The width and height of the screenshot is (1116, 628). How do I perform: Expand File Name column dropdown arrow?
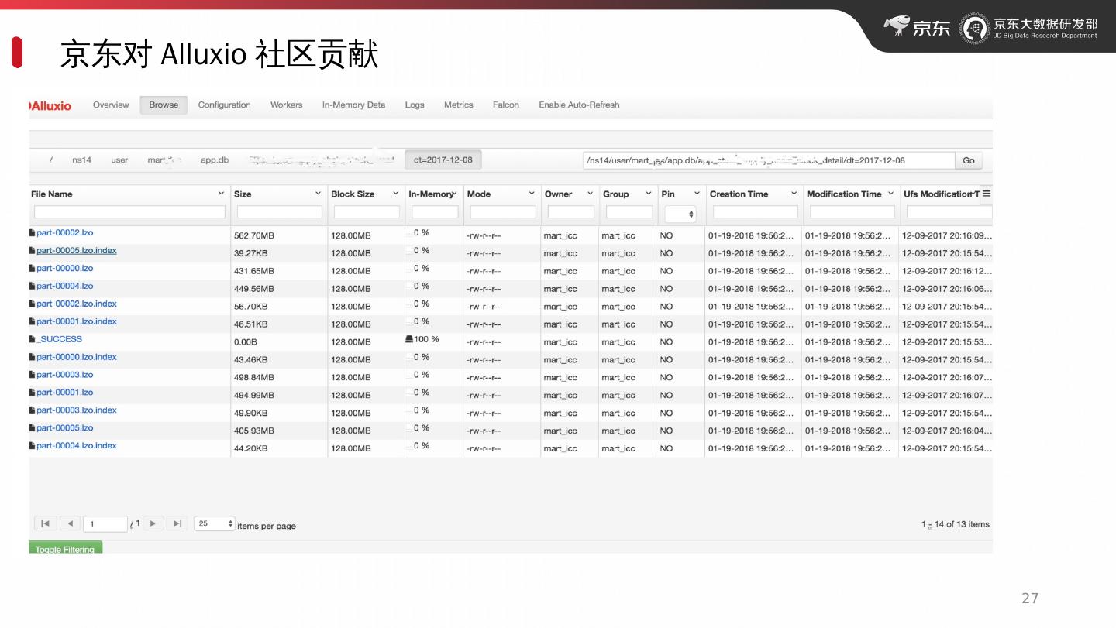[221, 194]
